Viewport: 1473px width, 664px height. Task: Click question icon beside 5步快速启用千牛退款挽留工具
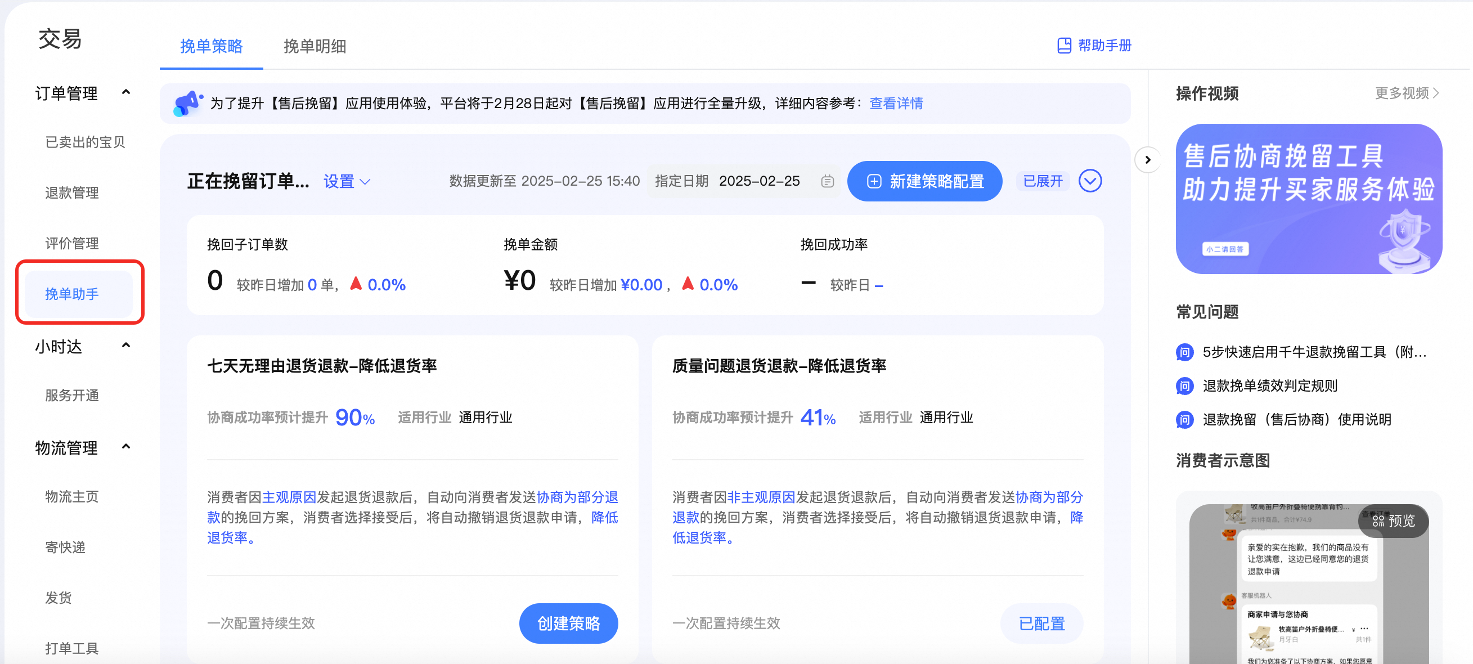[x=1184, y=352]
